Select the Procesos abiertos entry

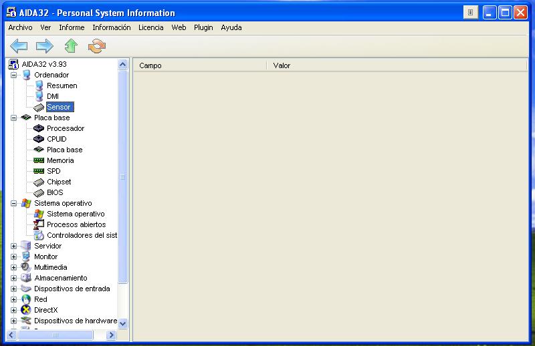tap(76, 224)
